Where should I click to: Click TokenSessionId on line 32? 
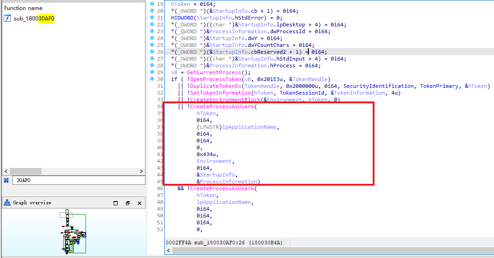tap(302, 93)
